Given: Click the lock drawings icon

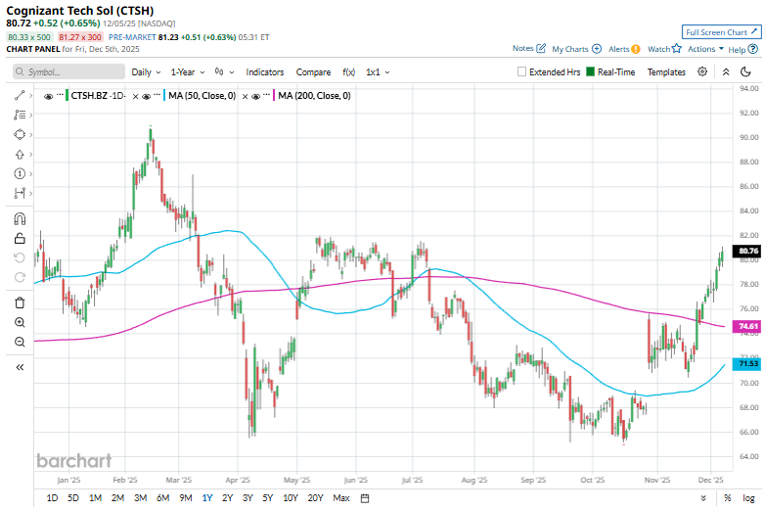Looking at the screenshot, I should coord(20,238).
